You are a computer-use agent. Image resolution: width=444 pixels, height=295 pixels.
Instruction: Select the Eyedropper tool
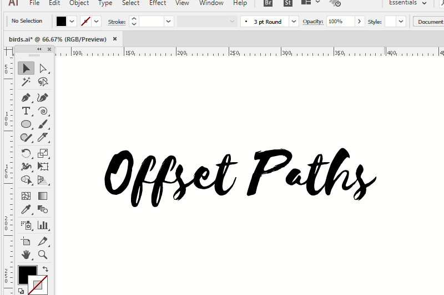coord(26,209)
